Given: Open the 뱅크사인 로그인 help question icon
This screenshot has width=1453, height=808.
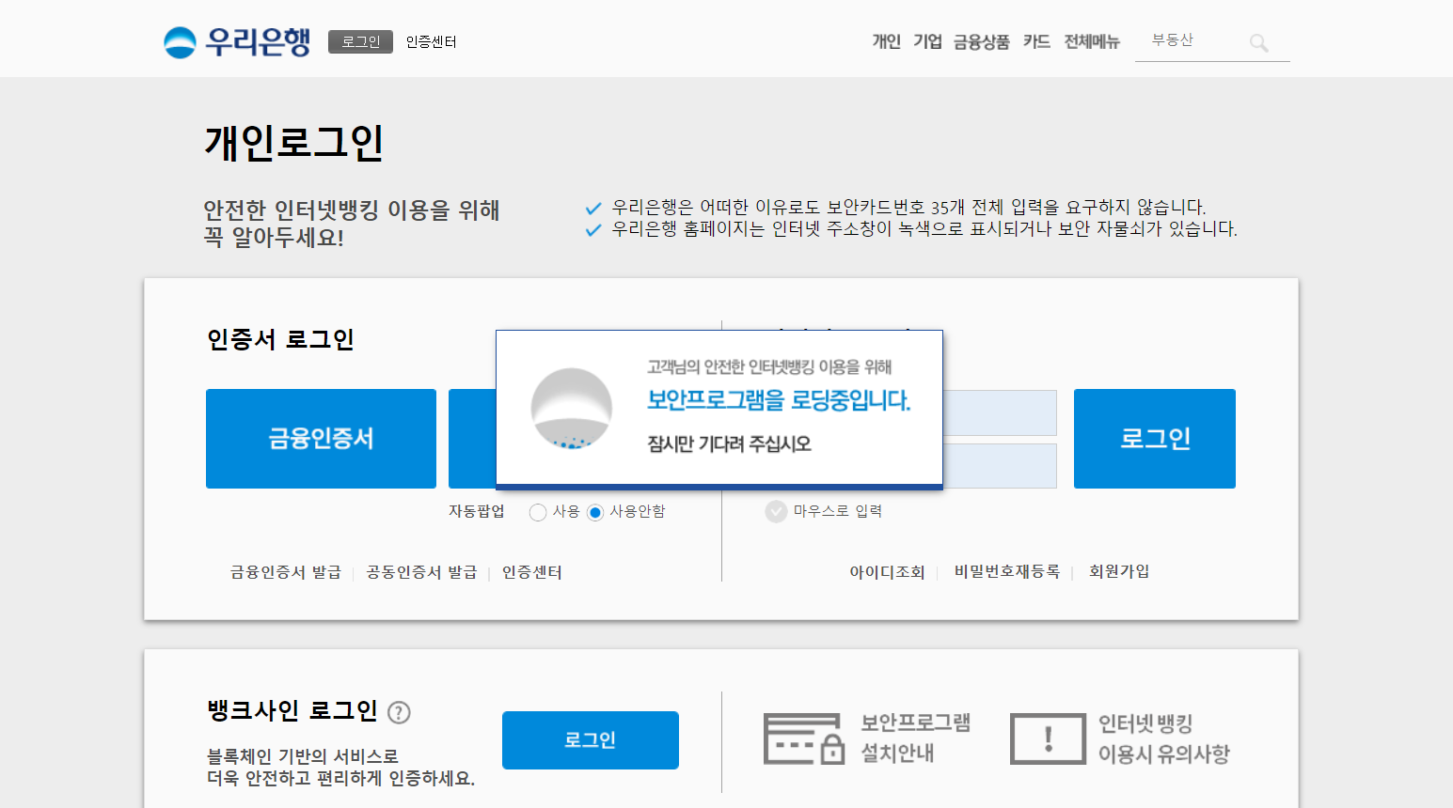Looking at the screenshot, I should 399,712.
